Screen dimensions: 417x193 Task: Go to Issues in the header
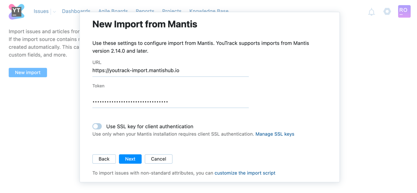(41, 11)
